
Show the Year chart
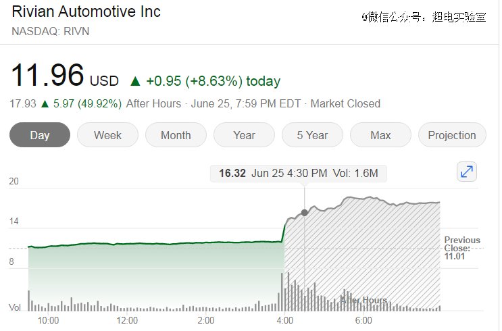click(244, 135)
